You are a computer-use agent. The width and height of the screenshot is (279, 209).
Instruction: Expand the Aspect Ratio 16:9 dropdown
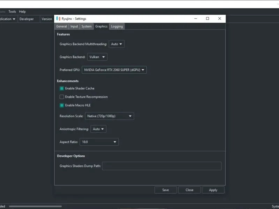pyautogui.click(x=99, y=142)
